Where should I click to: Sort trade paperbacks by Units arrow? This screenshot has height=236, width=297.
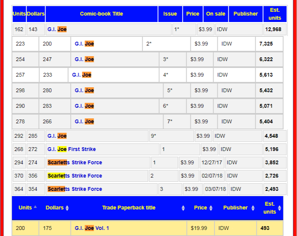pos(35,207)
